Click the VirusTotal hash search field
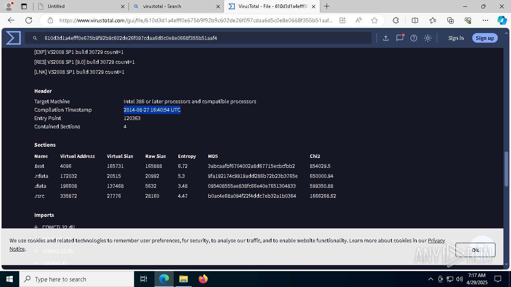The height and width of the screenshot is (287, 511). [x=198, y=38]
